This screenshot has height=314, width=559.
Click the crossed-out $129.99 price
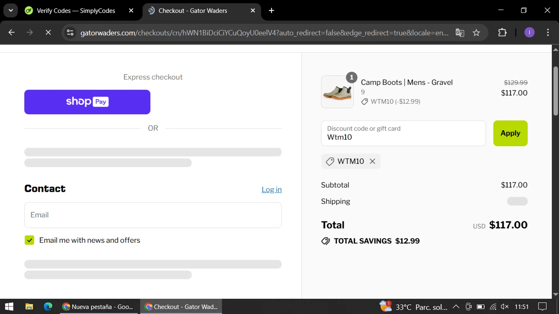point(515,83)
